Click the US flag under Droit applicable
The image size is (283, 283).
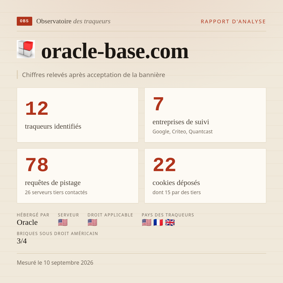click(x=92, y=222)
